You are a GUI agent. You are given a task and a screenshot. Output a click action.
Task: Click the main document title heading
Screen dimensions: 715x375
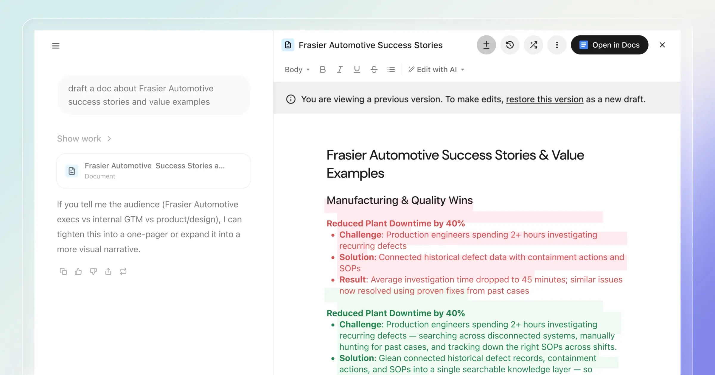click(x=455, y=164)
